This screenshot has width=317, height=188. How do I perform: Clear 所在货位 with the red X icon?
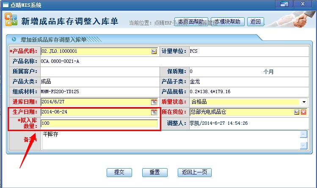pos(303,112)
